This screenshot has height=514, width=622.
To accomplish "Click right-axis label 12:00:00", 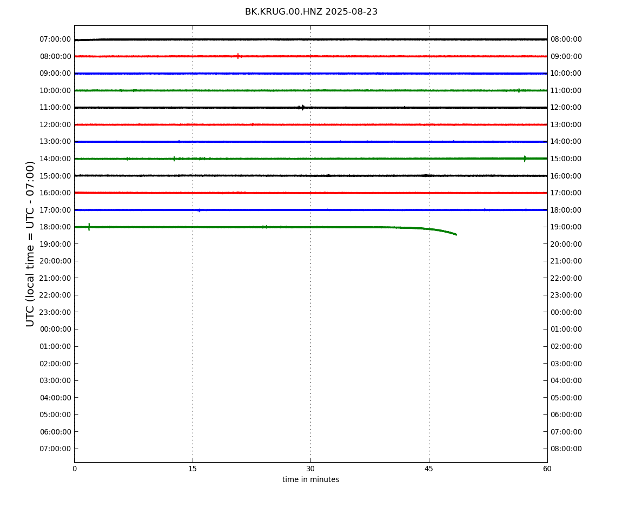I will click(566, 108).
